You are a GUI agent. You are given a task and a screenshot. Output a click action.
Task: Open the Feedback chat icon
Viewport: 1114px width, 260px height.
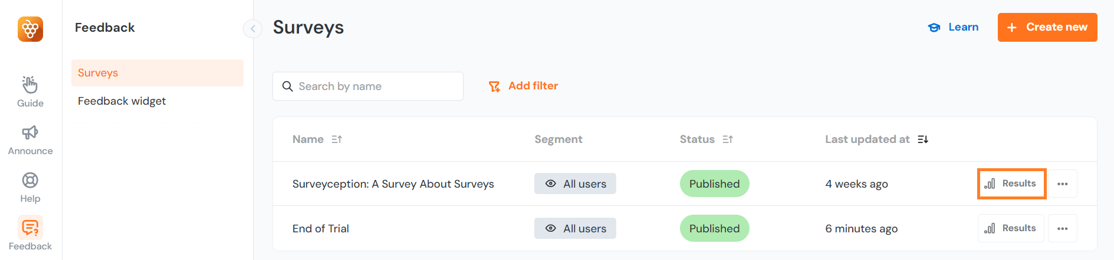pos(30,228)
